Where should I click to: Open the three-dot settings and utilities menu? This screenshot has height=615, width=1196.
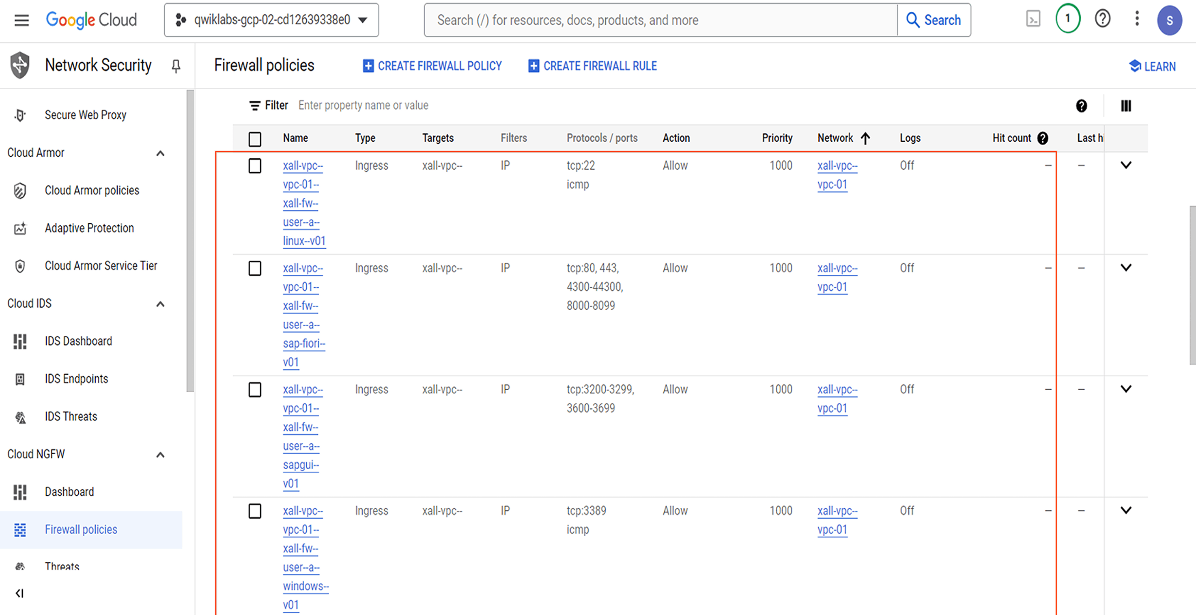(x=1137, y=19)
